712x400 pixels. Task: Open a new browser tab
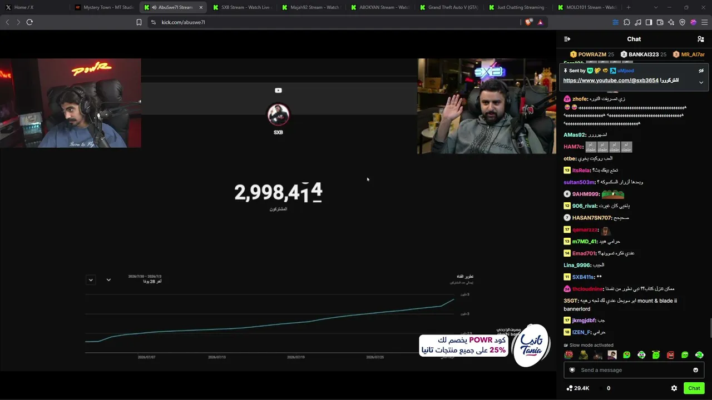629,7
